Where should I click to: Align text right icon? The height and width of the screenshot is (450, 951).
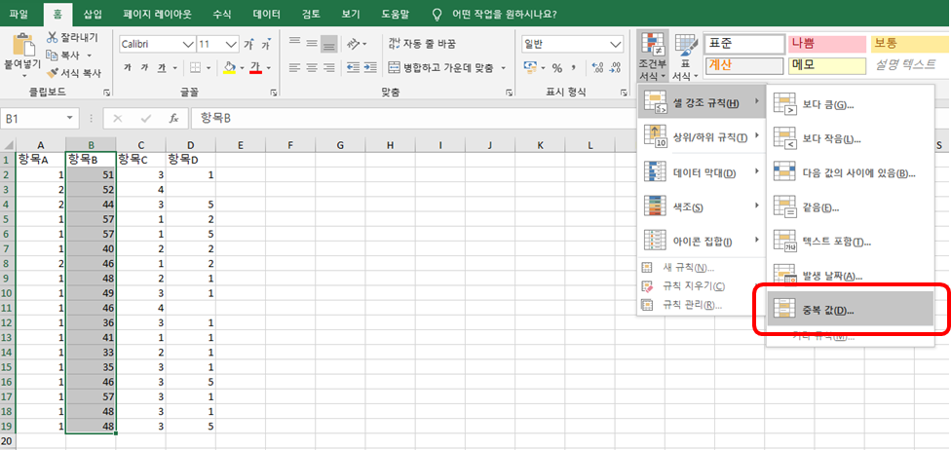click(x=328, y=67)
